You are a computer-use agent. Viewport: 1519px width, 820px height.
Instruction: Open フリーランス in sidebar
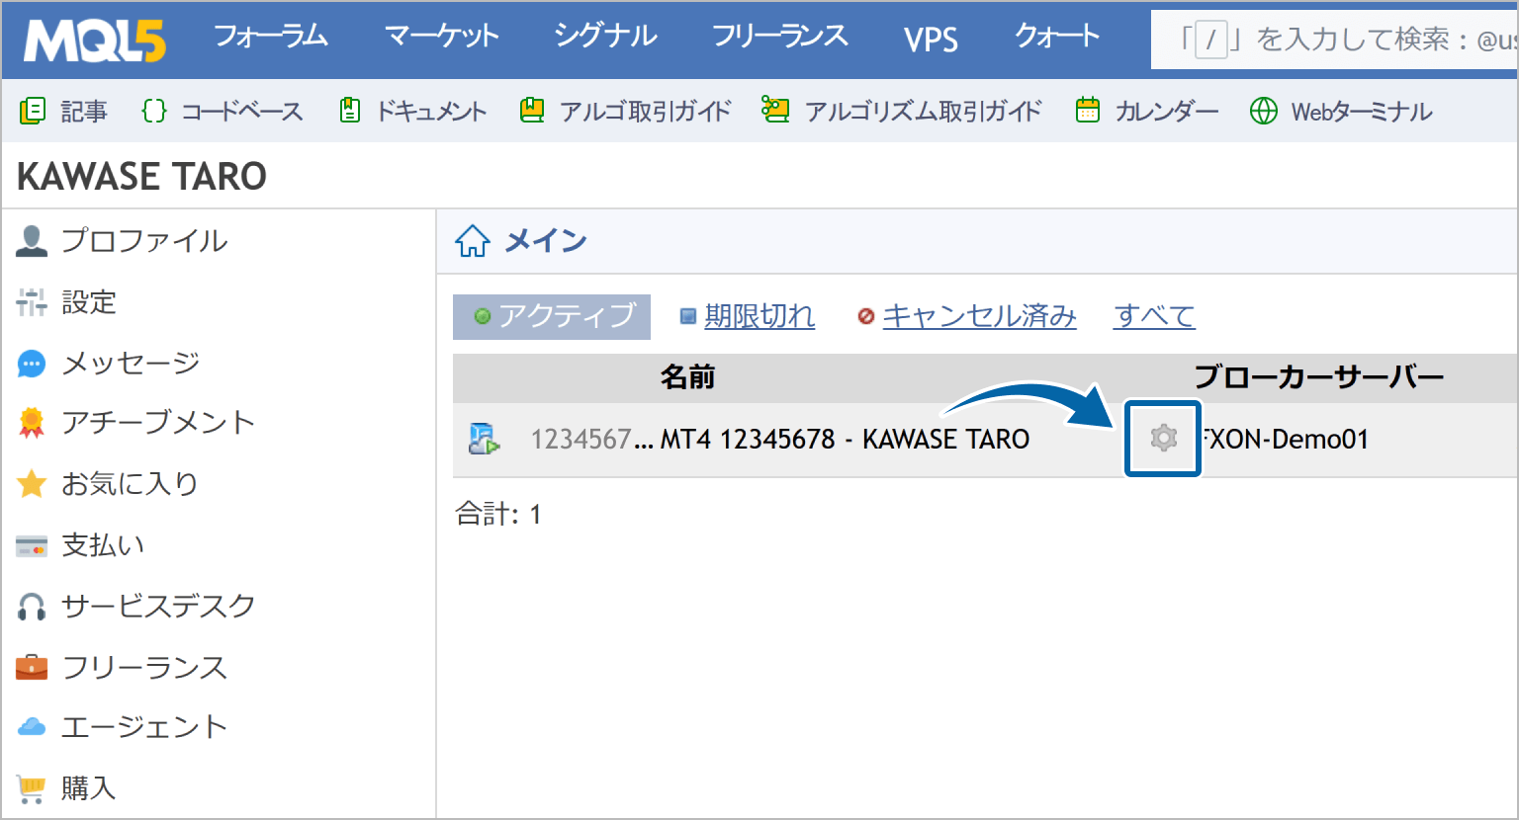(x=144, y=667)
